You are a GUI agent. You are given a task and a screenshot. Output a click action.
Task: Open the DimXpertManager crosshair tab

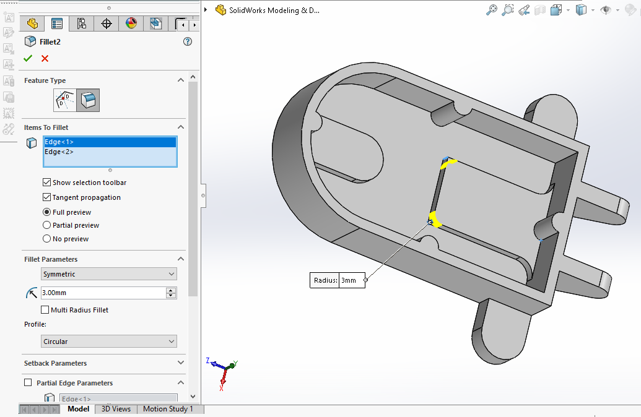pos(107,24)
